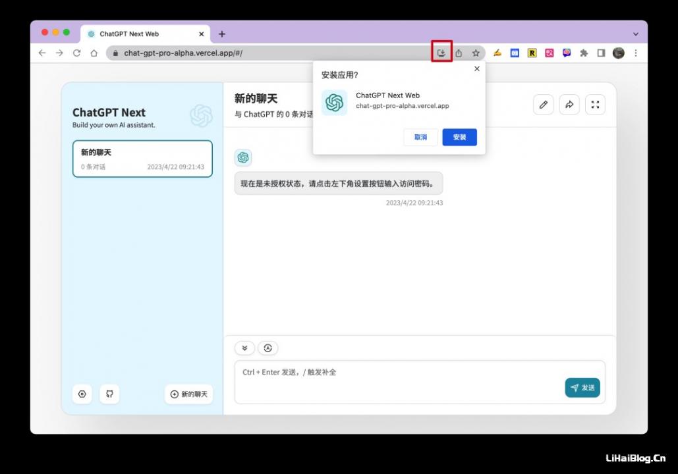Click the 新的聊天 chat title heading
This screenshot has width=678, height=474.
(256, 99)
